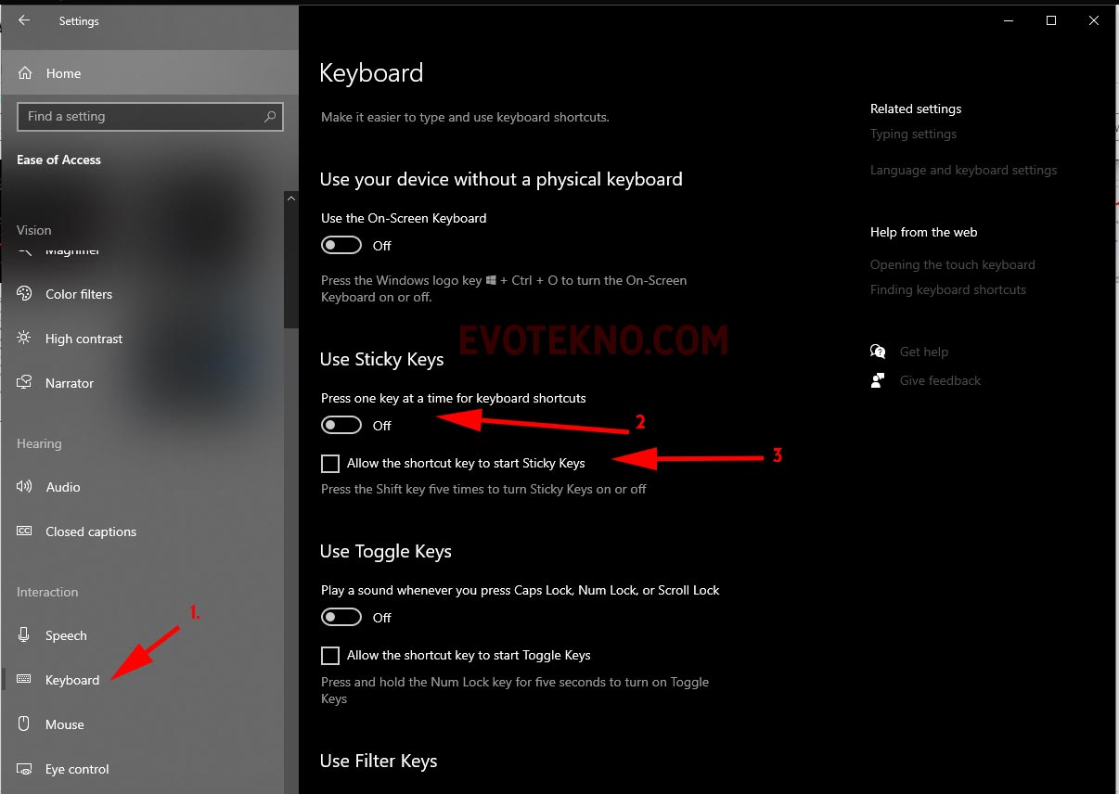Switch on the Toggle Keys sound toggle

tap(341, 618)
